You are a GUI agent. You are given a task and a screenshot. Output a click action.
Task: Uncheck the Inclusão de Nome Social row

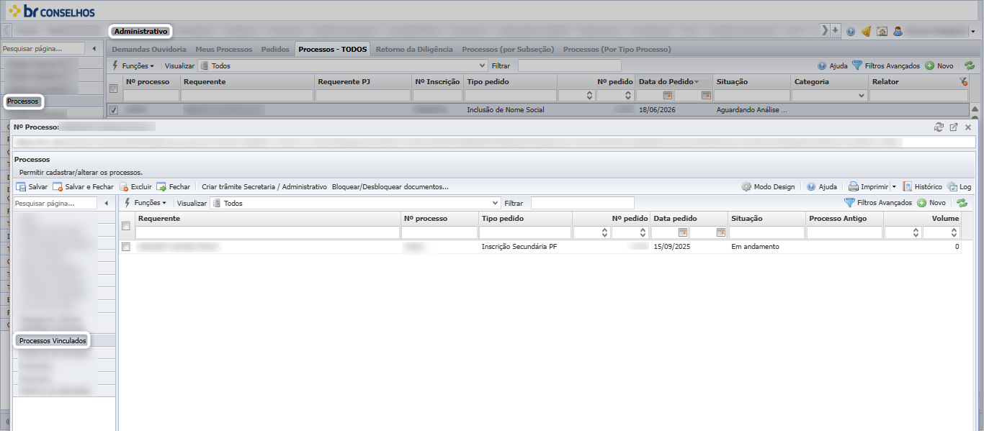click(113, 110)
